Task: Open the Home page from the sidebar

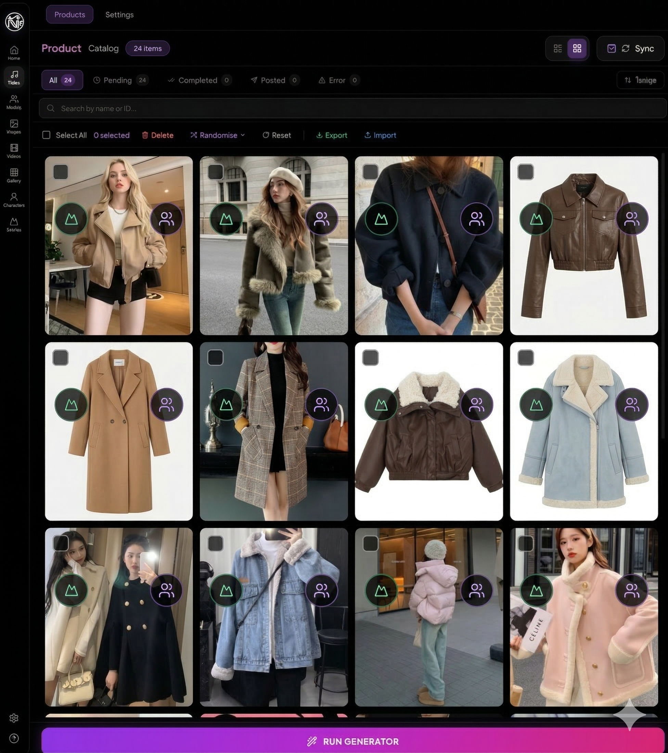Action: click(x=14, y=53)
